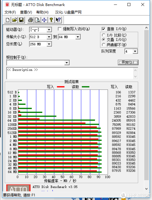Click the write value 106
This screenshot has height=200, width=152.
point(118,92)
